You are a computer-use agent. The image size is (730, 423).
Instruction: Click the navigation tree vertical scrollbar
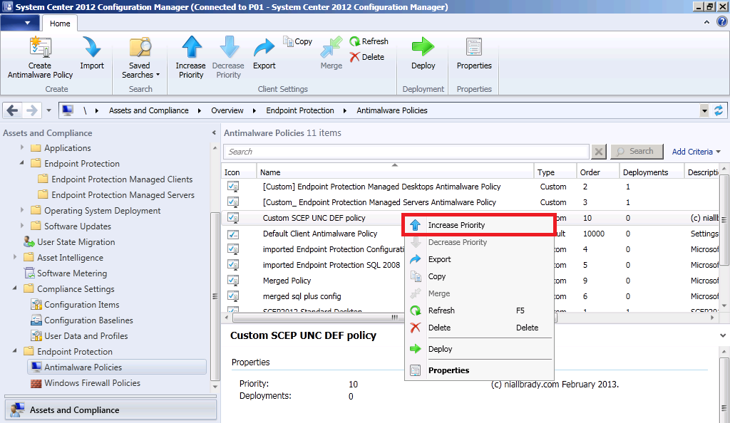[214, 296]
